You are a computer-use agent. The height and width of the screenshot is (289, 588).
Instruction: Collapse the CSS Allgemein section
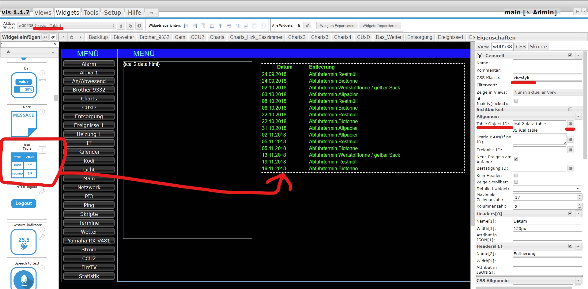[x=578, y=280]
